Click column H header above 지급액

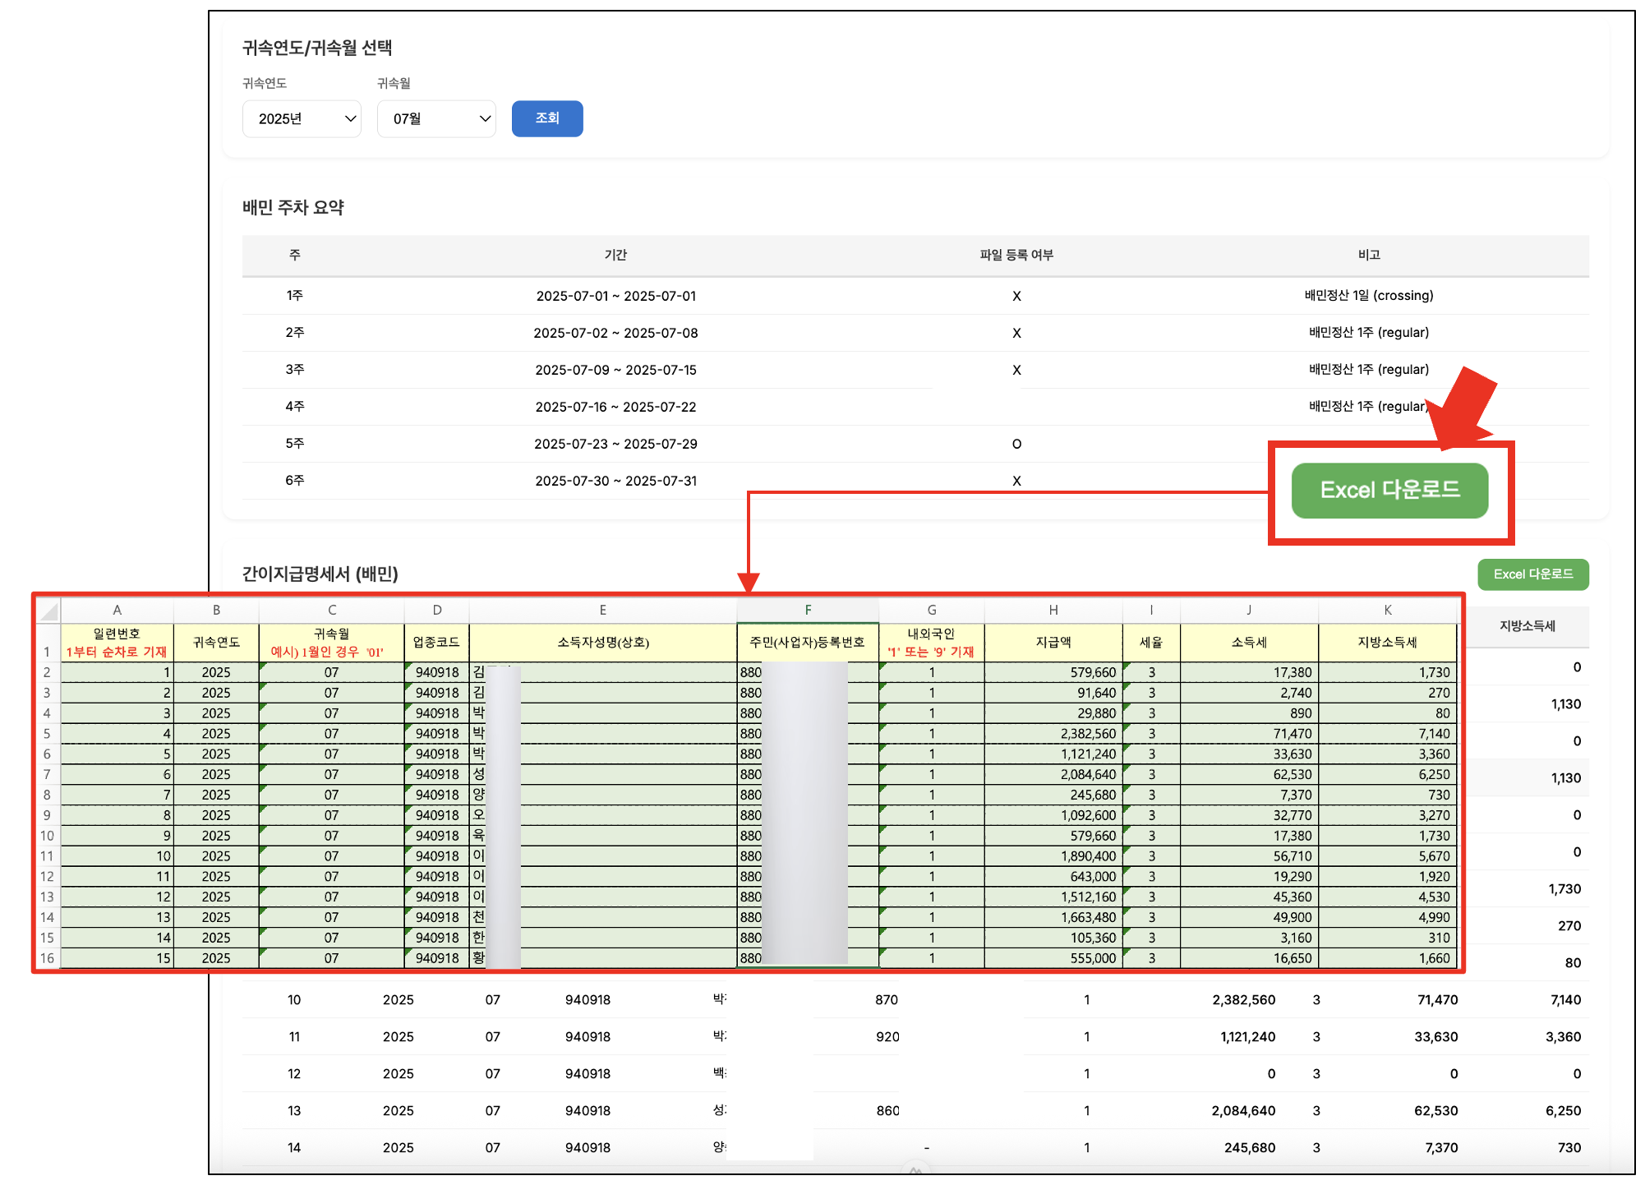point(1053,610)
